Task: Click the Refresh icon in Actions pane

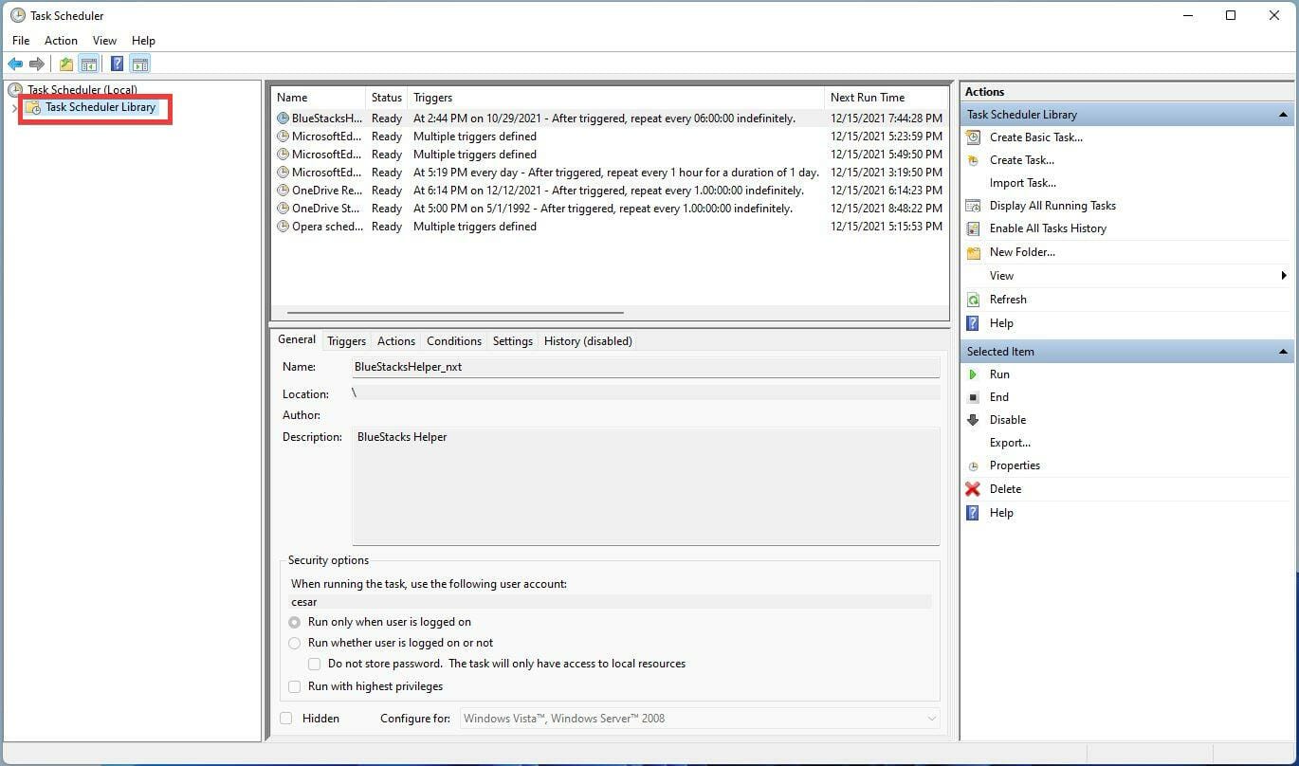Action: [x=973, y=300]
